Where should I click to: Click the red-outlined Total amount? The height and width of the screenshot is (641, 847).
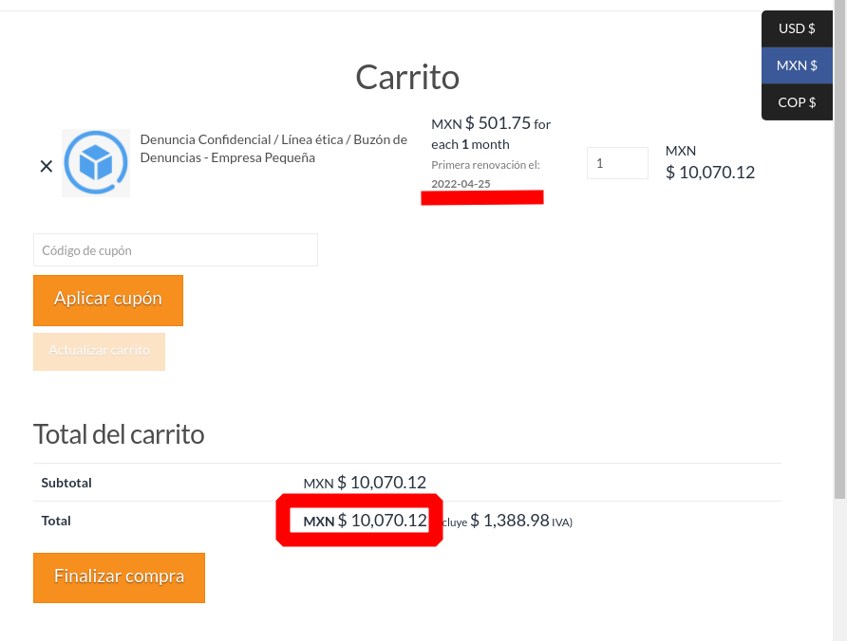(x=365, y=521)
